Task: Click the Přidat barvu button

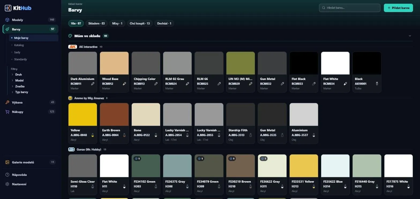Action: 398,8
